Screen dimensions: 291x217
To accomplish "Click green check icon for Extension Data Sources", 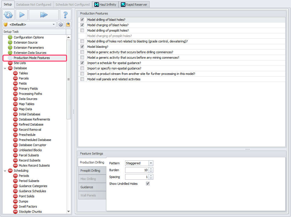I will pos(10,53).
